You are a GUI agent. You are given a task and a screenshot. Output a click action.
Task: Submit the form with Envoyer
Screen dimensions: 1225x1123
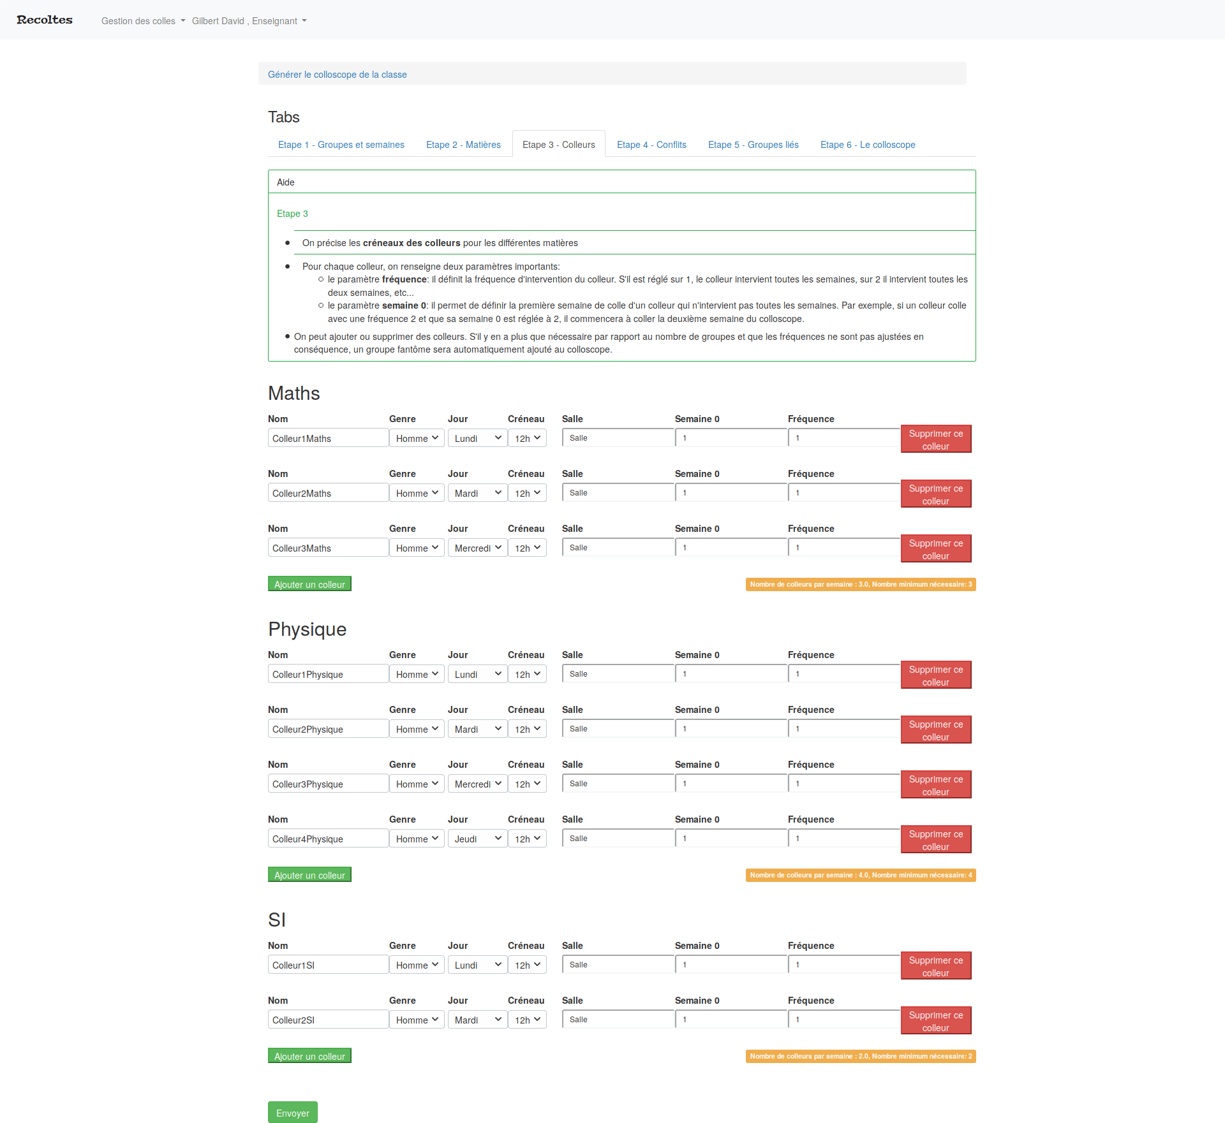pyautogui.click(x=293, y=1113)
